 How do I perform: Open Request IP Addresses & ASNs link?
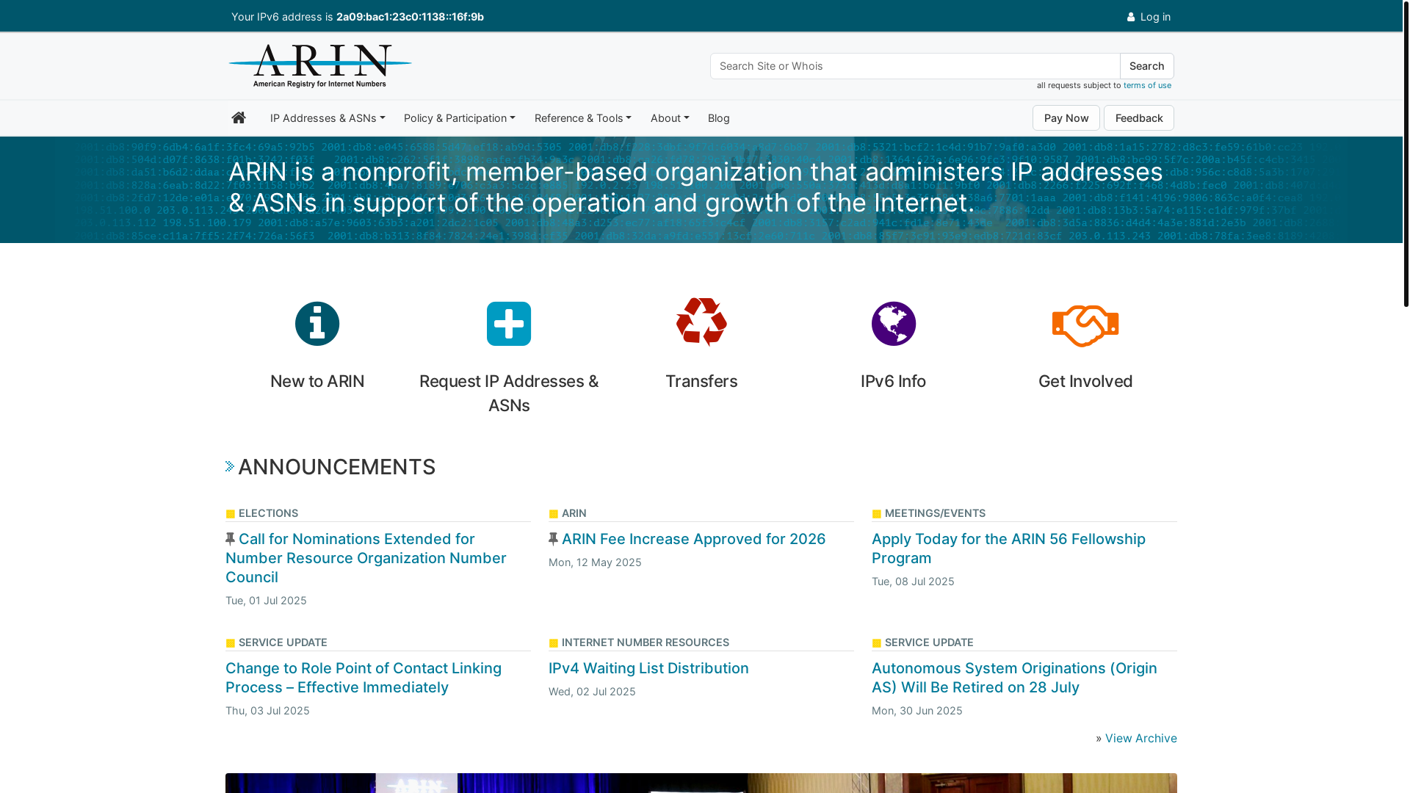click(x=509, y=393)
